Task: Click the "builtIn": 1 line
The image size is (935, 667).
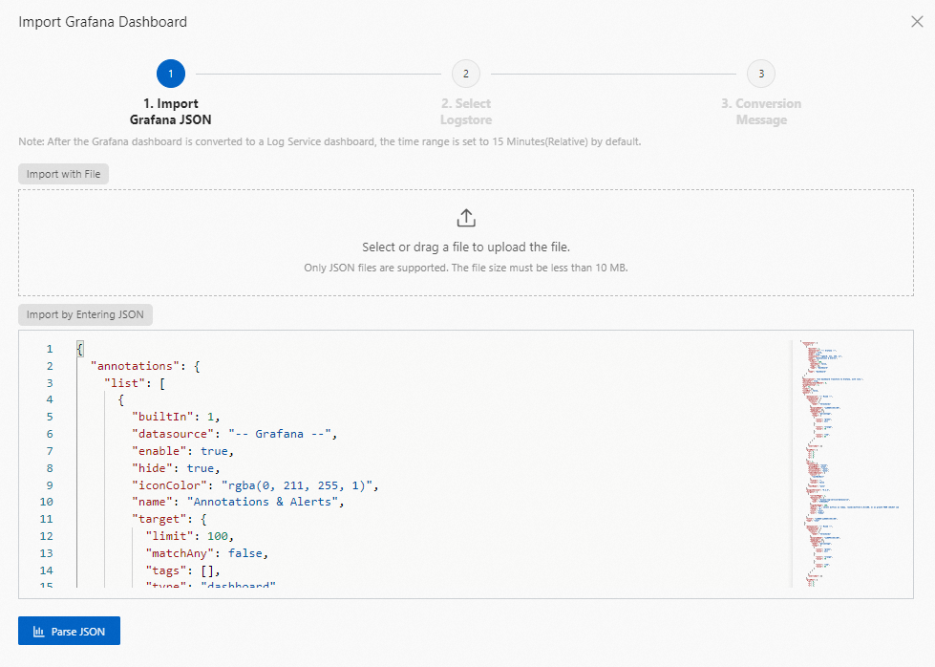Action: pos(176,417)
